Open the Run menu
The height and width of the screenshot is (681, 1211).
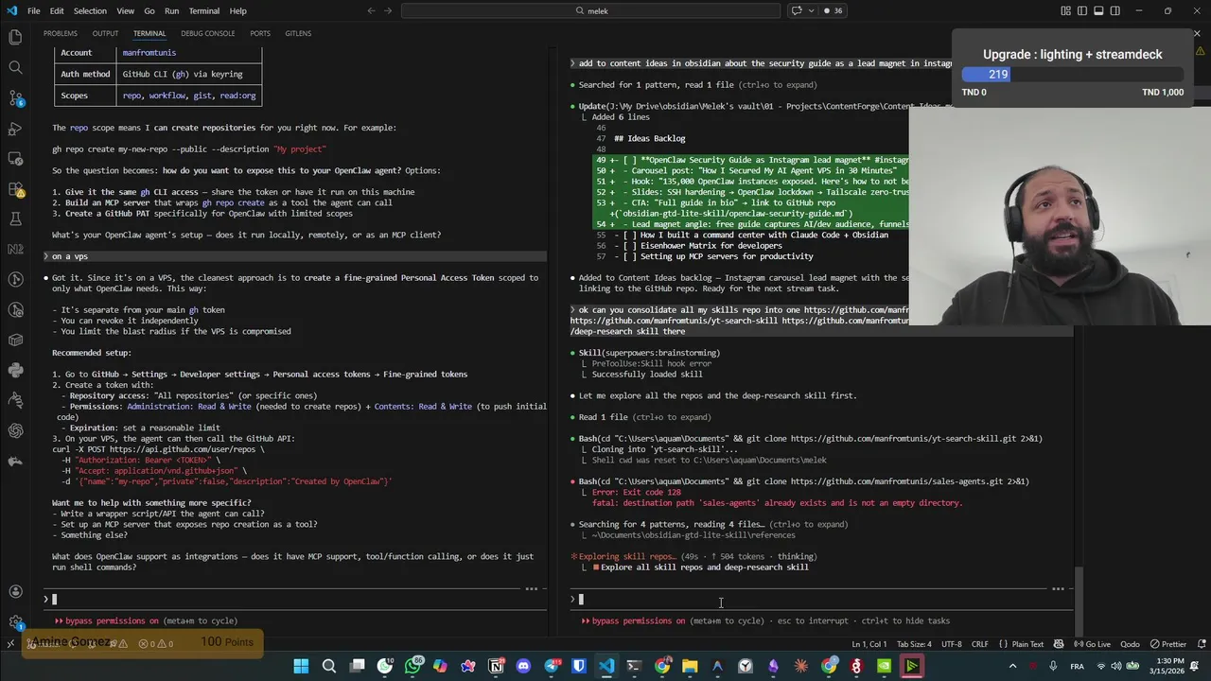tap(171, 10)
